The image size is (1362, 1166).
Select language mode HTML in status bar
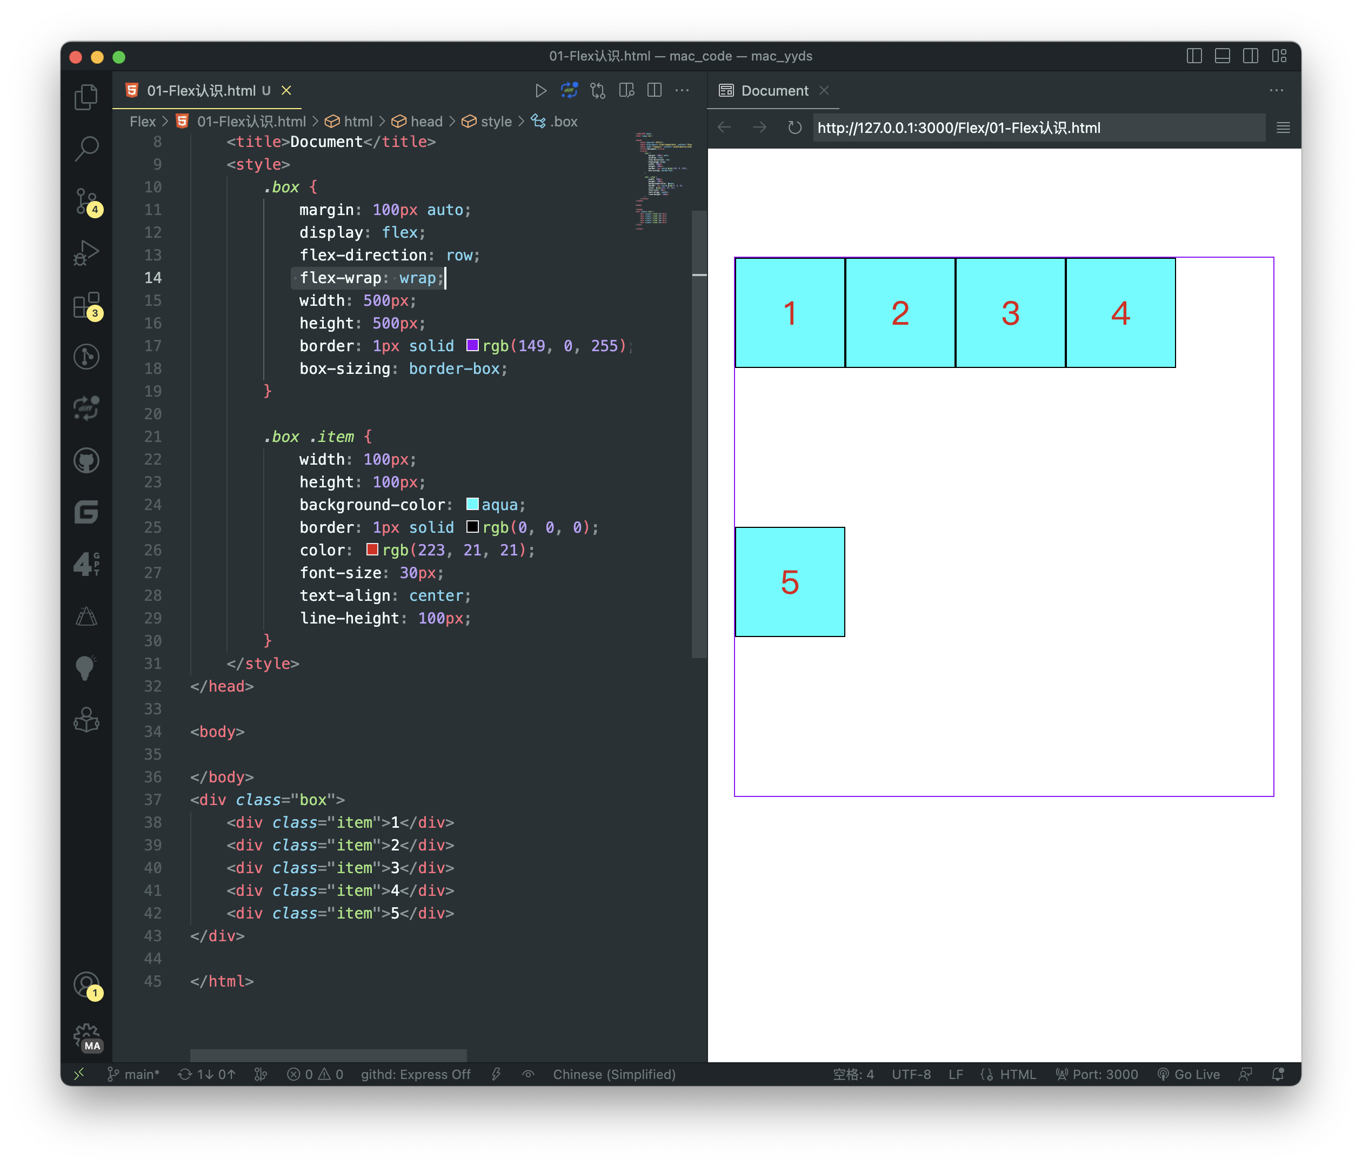coord(1009,1074)
